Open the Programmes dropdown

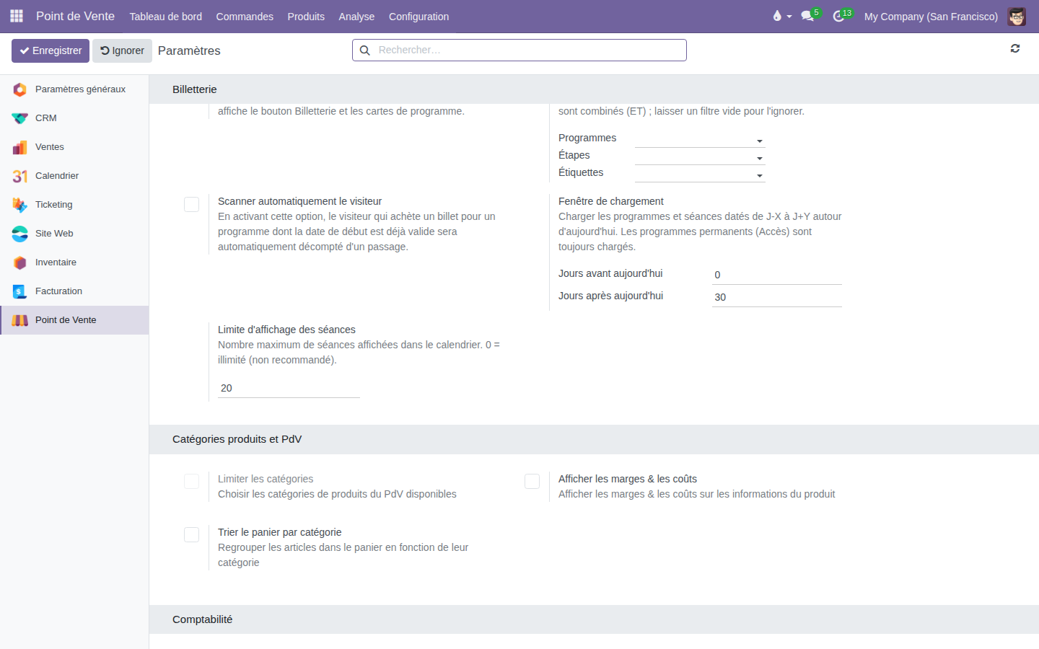point(700,139)
